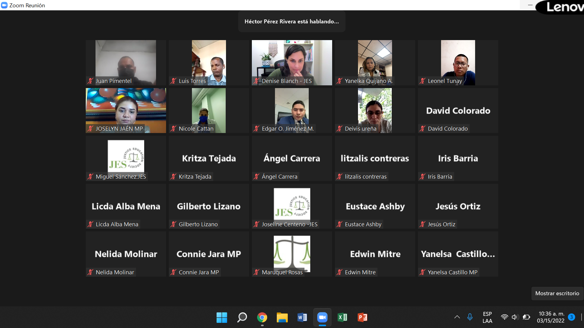Screen dimensions: 584x328
Task: Click the large Eustace Ashby name in tile
Action: 375,206
